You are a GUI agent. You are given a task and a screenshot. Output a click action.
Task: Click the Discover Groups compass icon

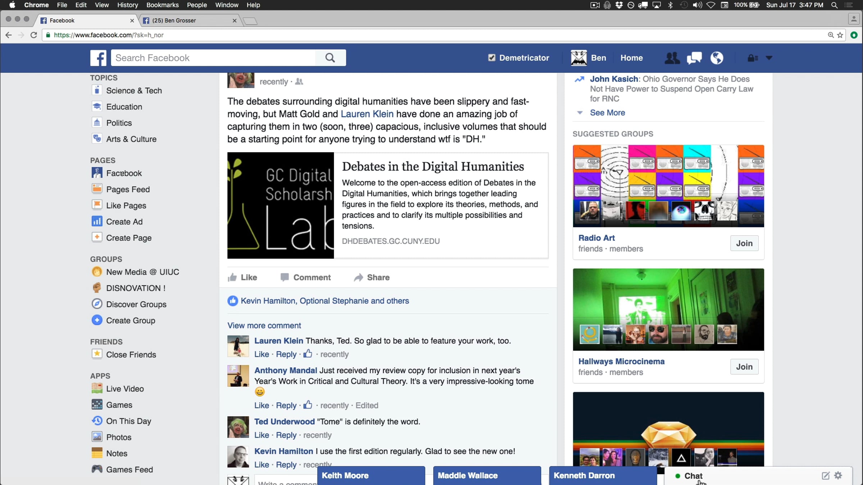[97, 304]
